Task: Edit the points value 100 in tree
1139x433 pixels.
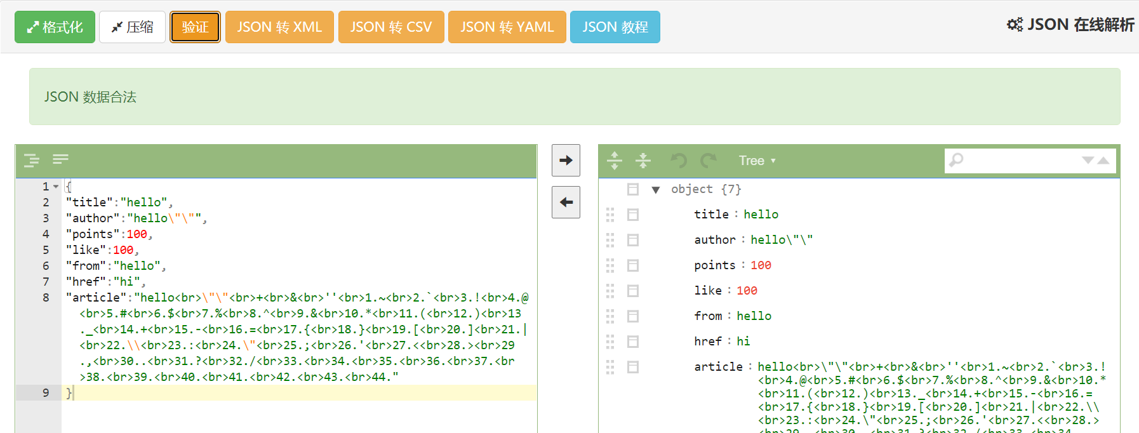Action: 761,265
